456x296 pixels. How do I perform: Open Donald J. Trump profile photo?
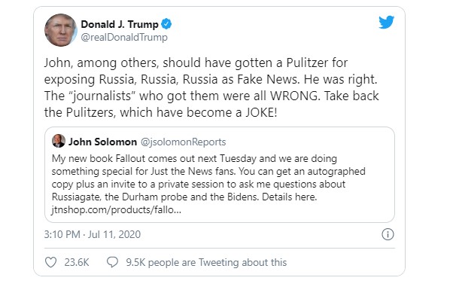(x=60, y=30)
